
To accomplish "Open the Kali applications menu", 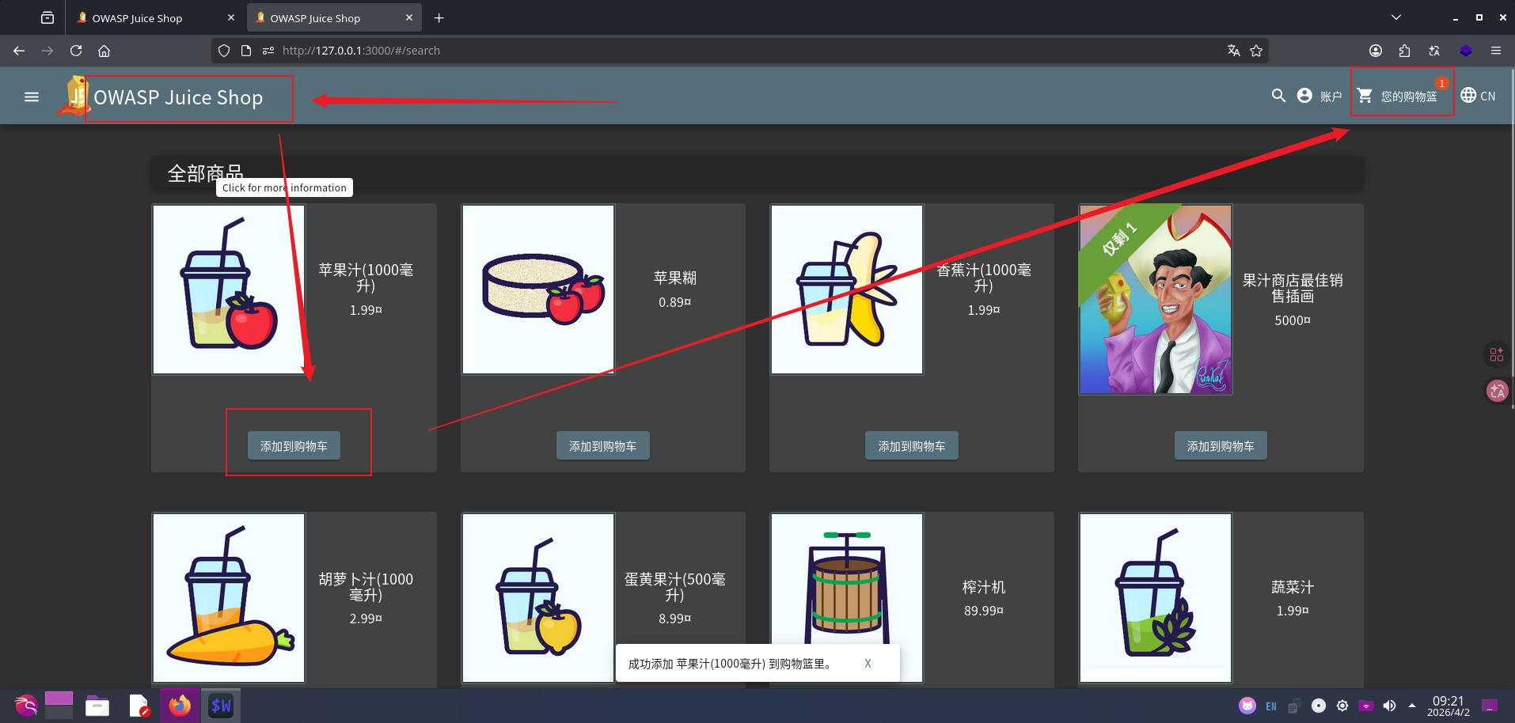I will click(25, 706).
